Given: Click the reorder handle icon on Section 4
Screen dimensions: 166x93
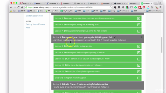Looking at the screenshot, I should click(x=141, y=37).
